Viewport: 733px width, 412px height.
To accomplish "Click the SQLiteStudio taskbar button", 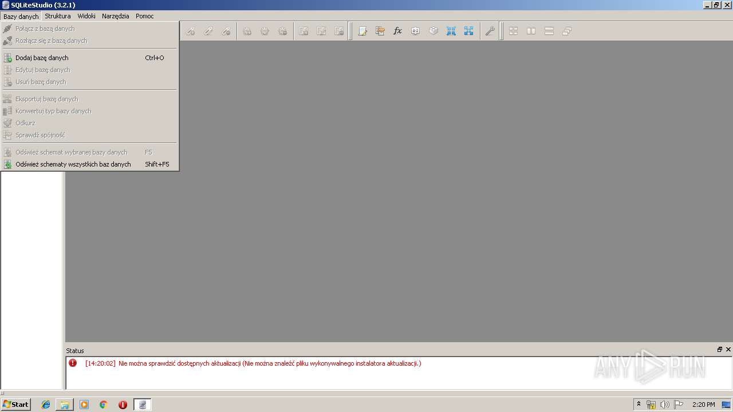I will 143,405.
